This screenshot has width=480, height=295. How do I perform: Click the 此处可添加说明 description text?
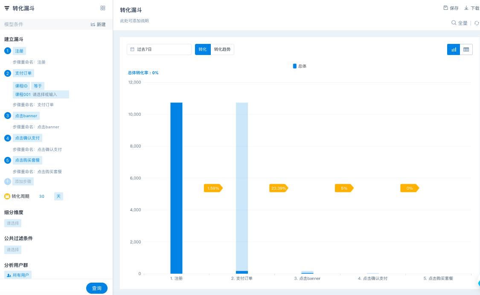(134, 21)
